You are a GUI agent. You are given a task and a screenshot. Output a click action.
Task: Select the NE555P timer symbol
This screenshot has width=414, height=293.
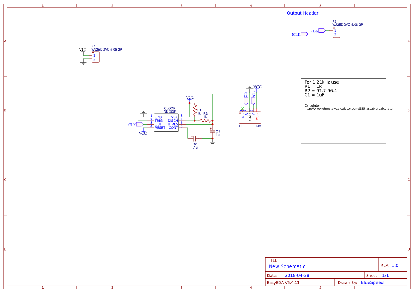coord(166,122)
